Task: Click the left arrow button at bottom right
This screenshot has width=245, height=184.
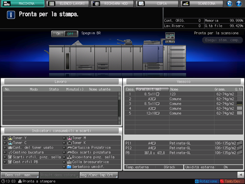Action: (241, 175)
